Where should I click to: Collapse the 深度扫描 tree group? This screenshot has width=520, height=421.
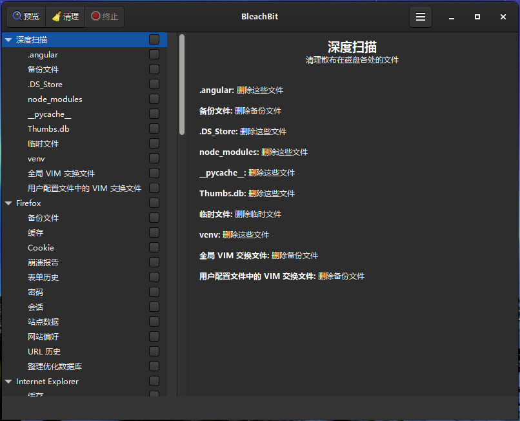click(8, 40)
